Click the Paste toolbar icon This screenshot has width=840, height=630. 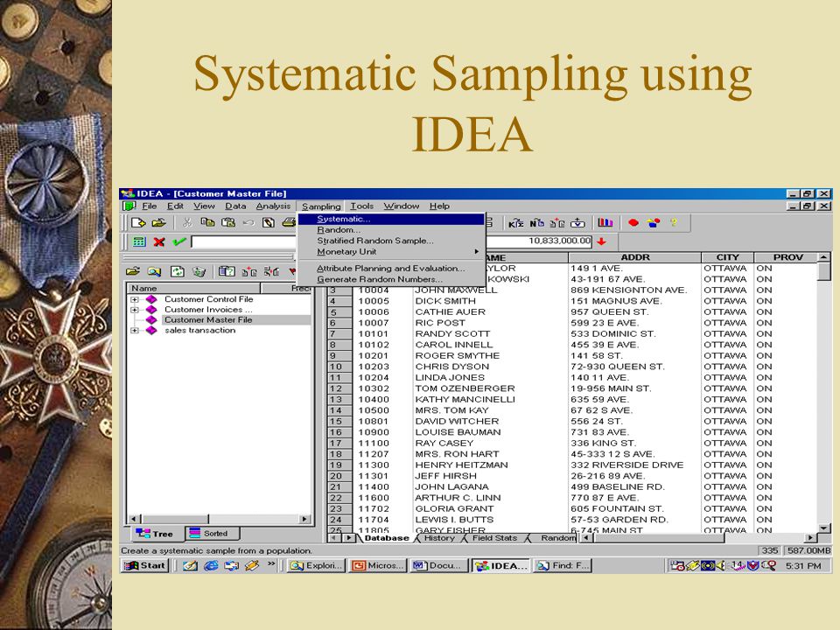point(228,223)
